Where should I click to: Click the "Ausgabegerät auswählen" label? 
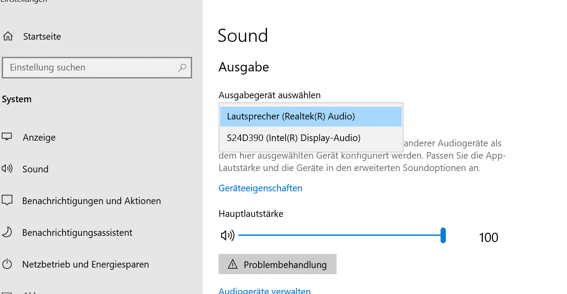point(270,95)
